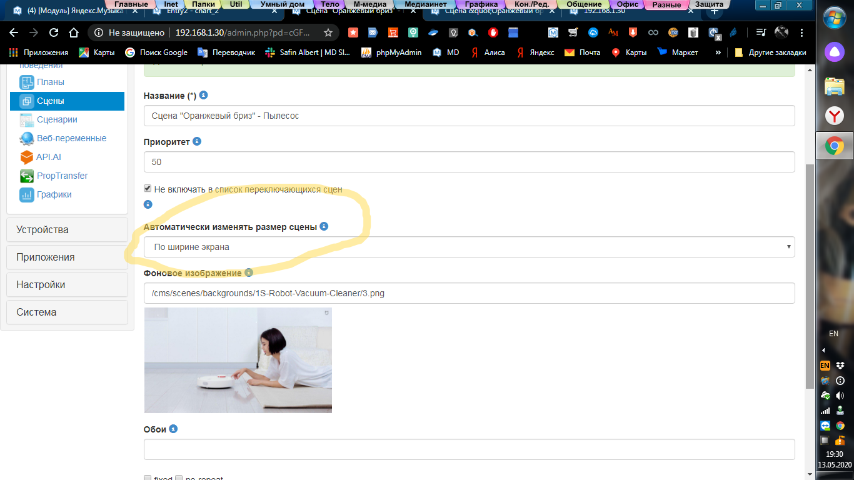Screen dimensions: 854x480
Task: Open the Планы sidebar item
Action: 50,82
